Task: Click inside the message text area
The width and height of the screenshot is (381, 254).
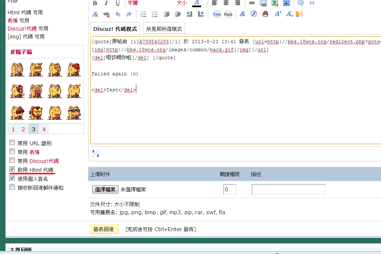Action: tap(236, 90)
